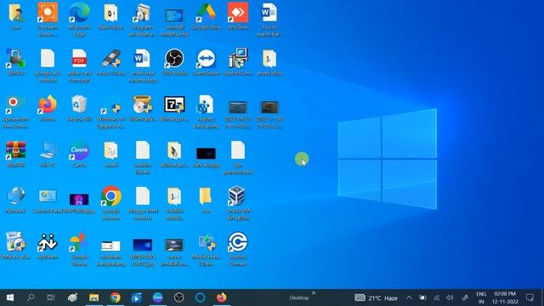Select the MediaCreationTool icon
Viewport: 544px width, 306px height.
pyautogui.click(x=206, y=249)
